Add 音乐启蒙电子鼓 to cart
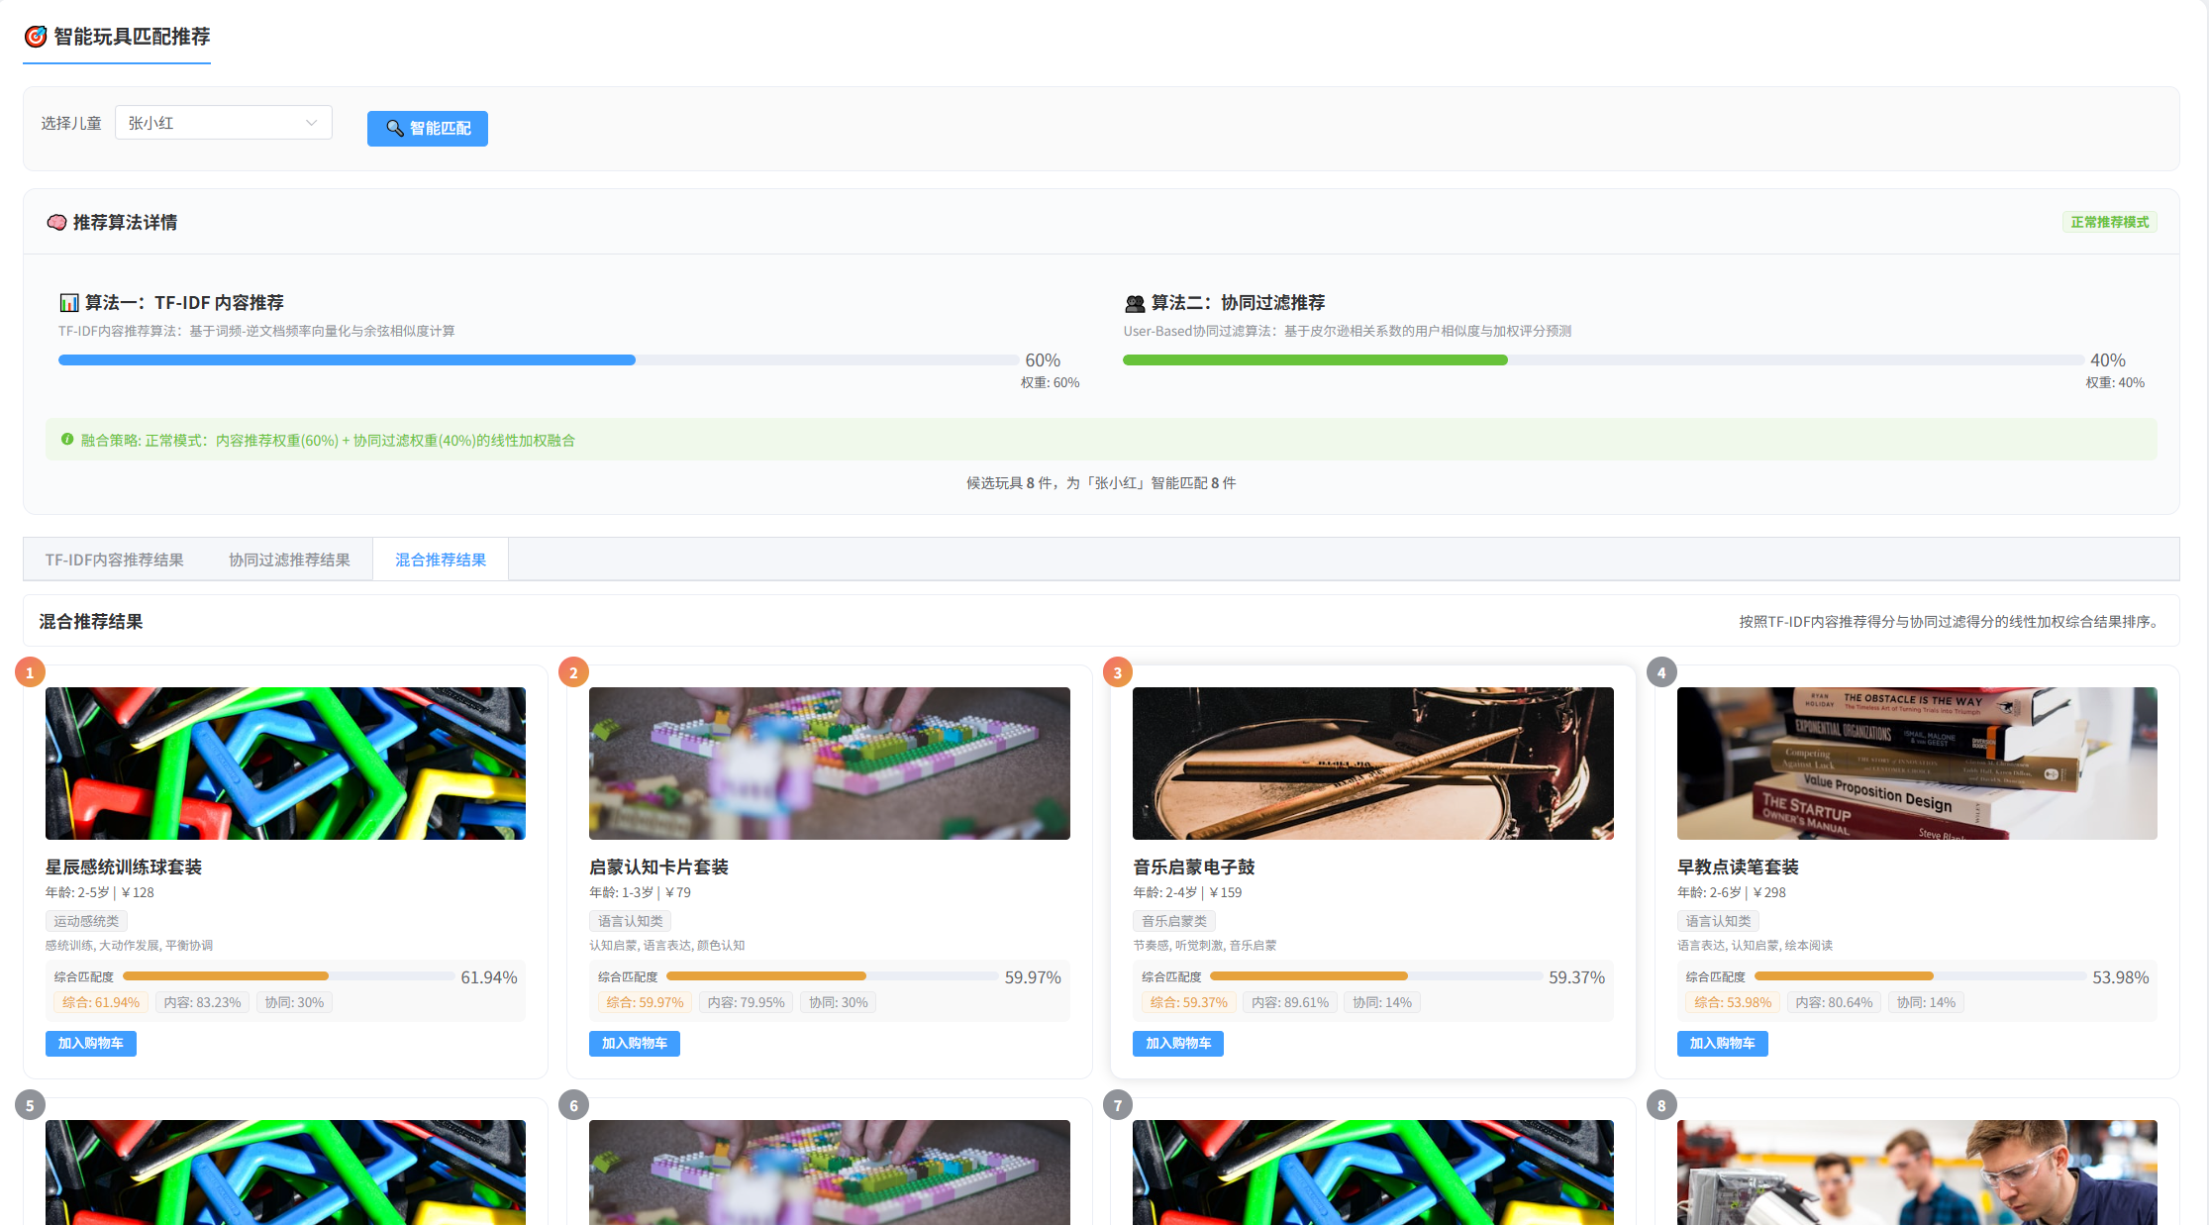This screenshot has height=1225, width=2209. tap(1178, 1043)
